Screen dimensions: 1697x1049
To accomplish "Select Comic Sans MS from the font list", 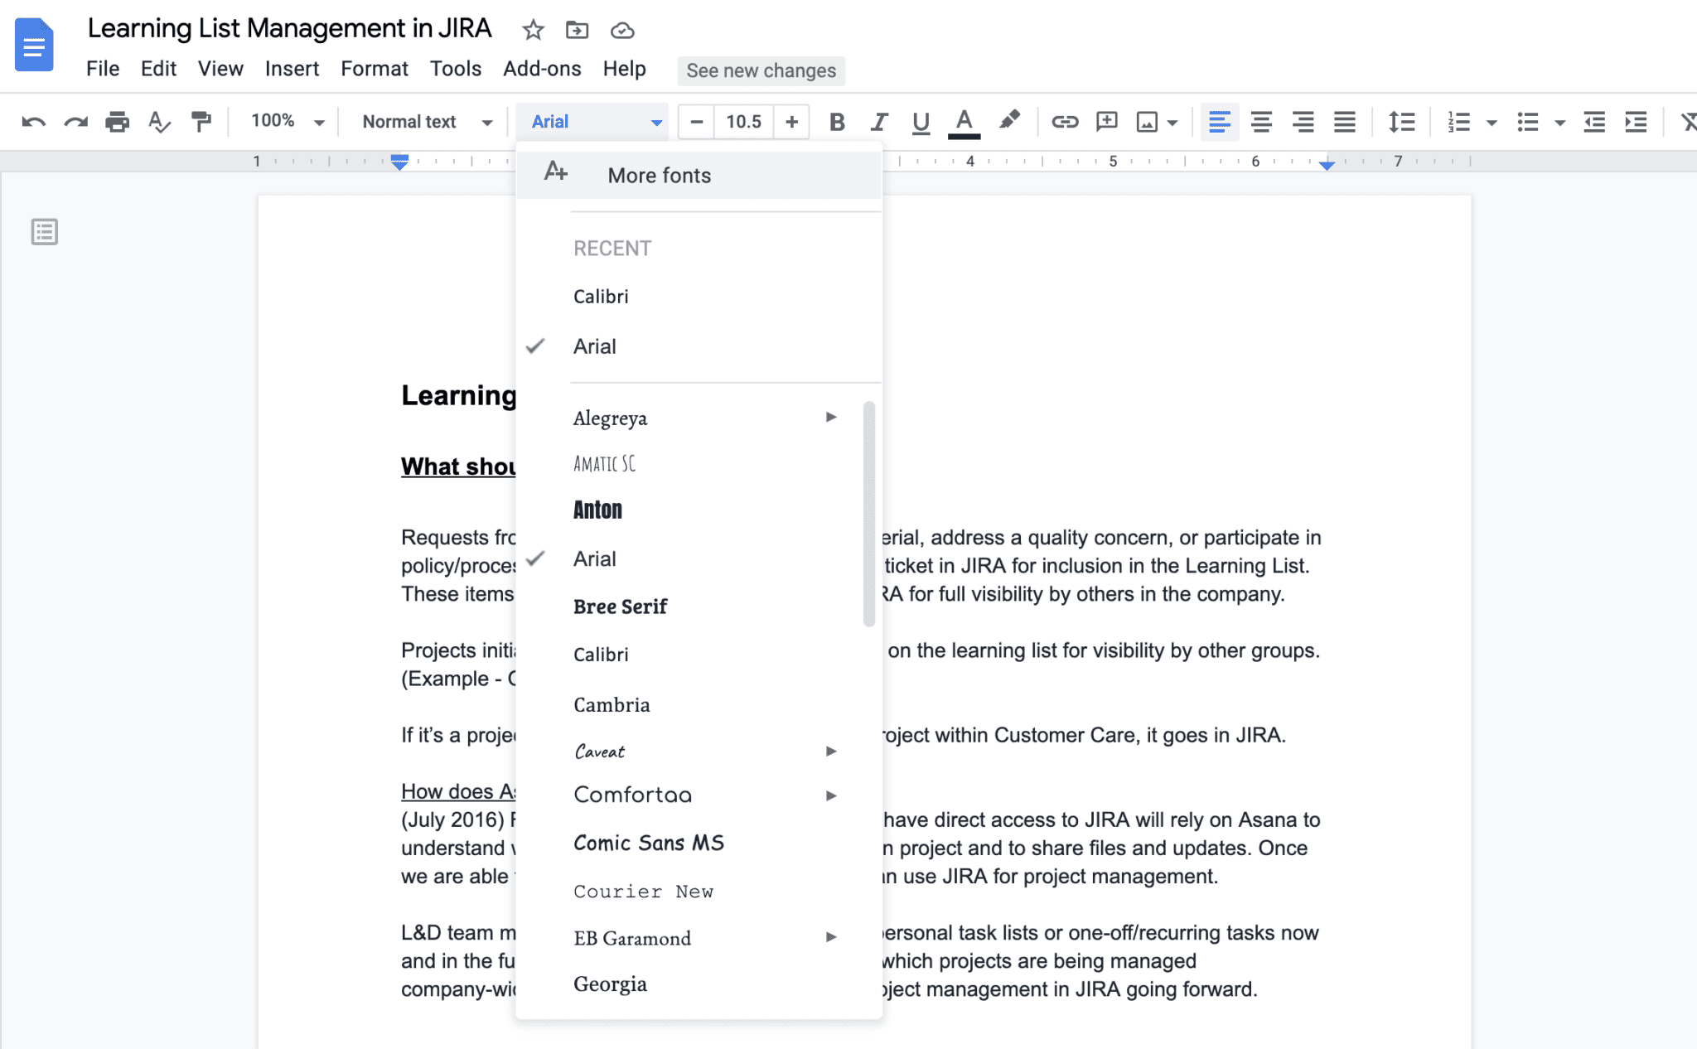I will [x=649, y=843].
